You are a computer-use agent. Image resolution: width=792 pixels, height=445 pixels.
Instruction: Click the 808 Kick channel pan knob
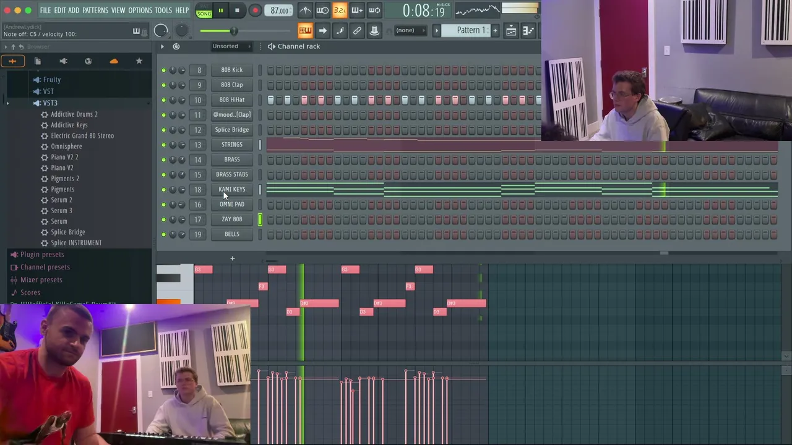click(x=173, y=70)
